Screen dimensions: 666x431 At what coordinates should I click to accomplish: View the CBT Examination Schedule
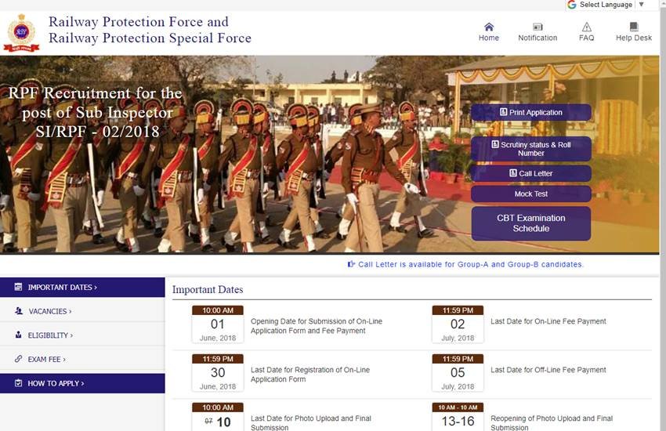point(530,223)
